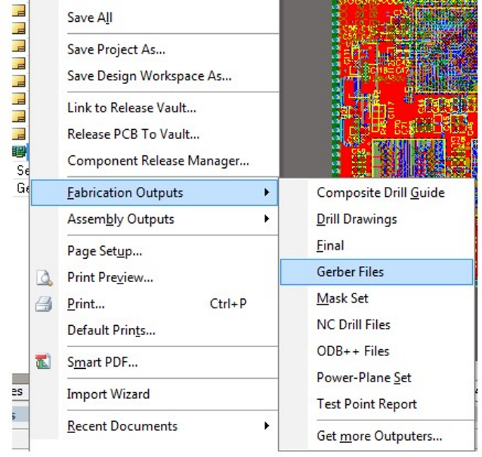Click the printer icon beside Print
Viewport: 482px width, 457px height.
[44, 305]
